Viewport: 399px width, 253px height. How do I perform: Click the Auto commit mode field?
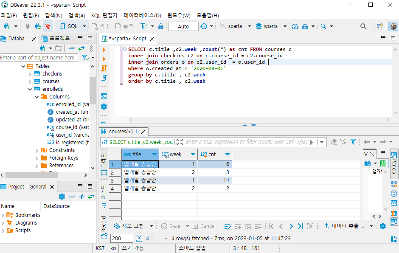point(183,26)
